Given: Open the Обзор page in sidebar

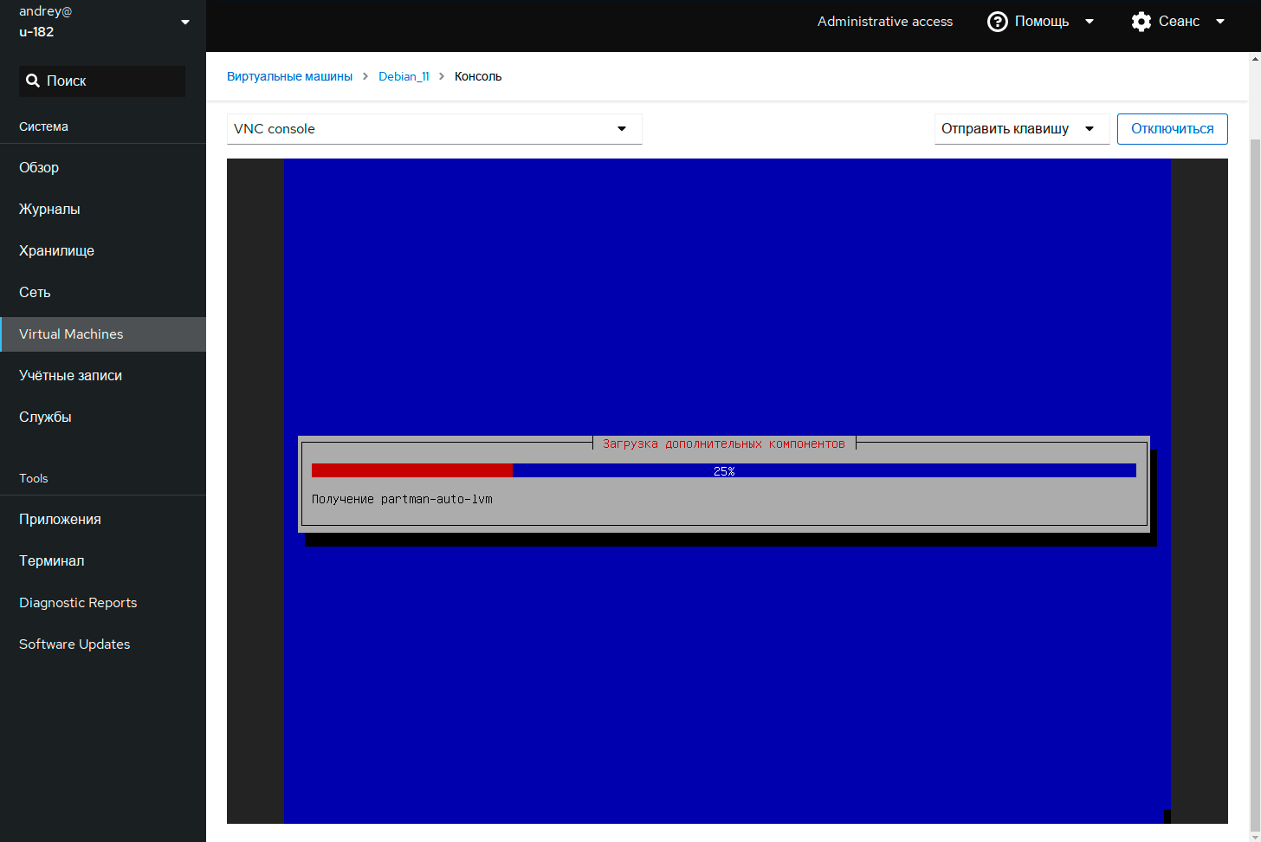Looking at the screenshot, I should (39, 167).
